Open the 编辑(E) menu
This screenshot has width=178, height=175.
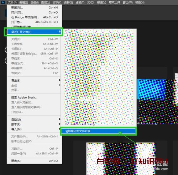tap(23, 2)
